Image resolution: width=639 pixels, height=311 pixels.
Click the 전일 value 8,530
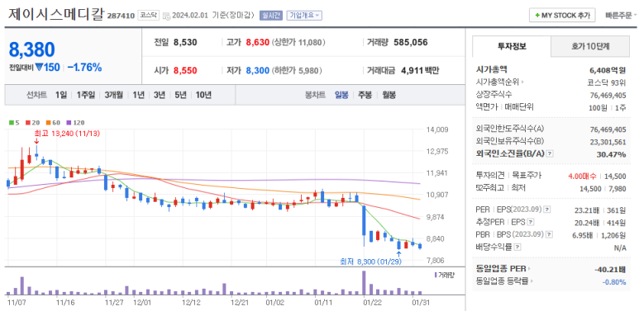(x=185, y=42)
